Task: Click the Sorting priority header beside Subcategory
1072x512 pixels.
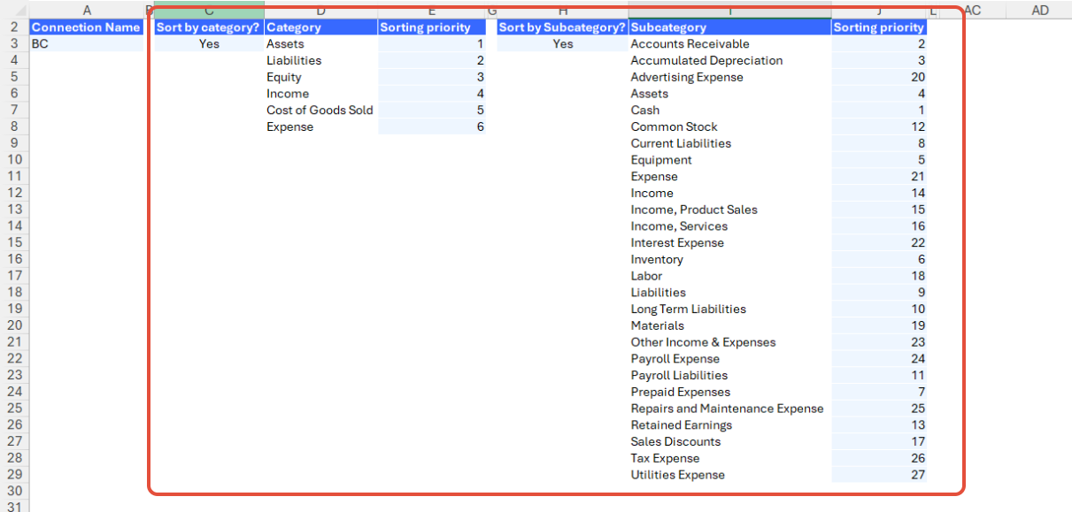Action: point(879,27)
